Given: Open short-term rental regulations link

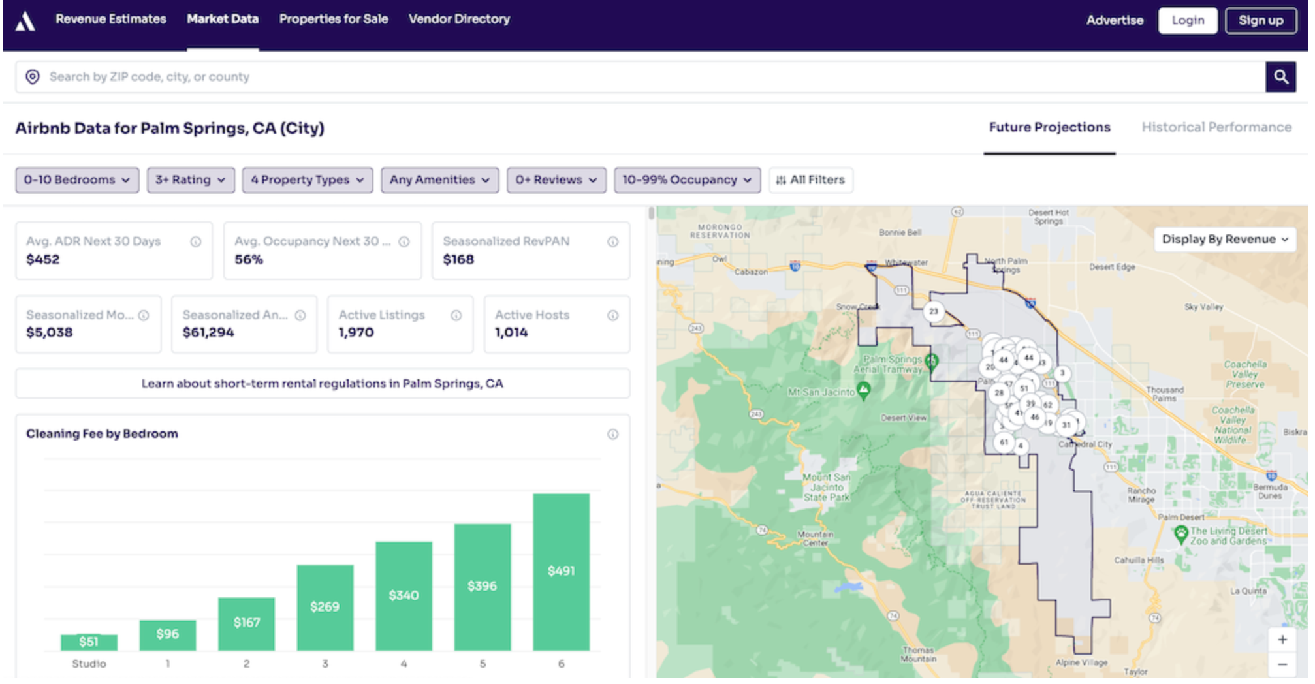Looking at the screenshot, I should point(323,384).
